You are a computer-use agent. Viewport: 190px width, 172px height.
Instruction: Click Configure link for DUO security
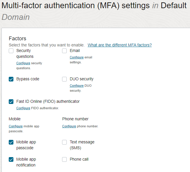point(77,86)
